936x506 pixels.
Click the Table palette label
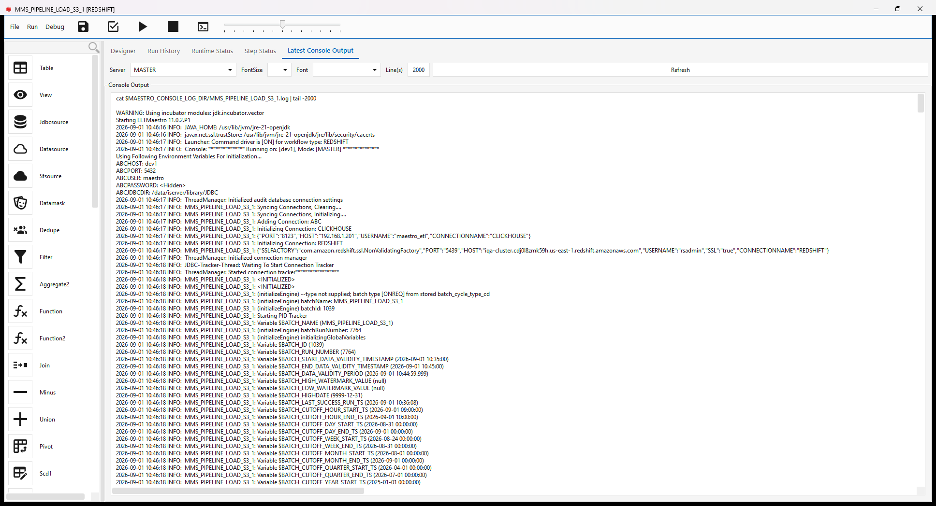[46, 68]
